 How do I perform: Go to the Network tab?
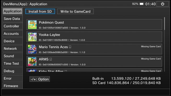pyautogui.click(x=13, y=49)
